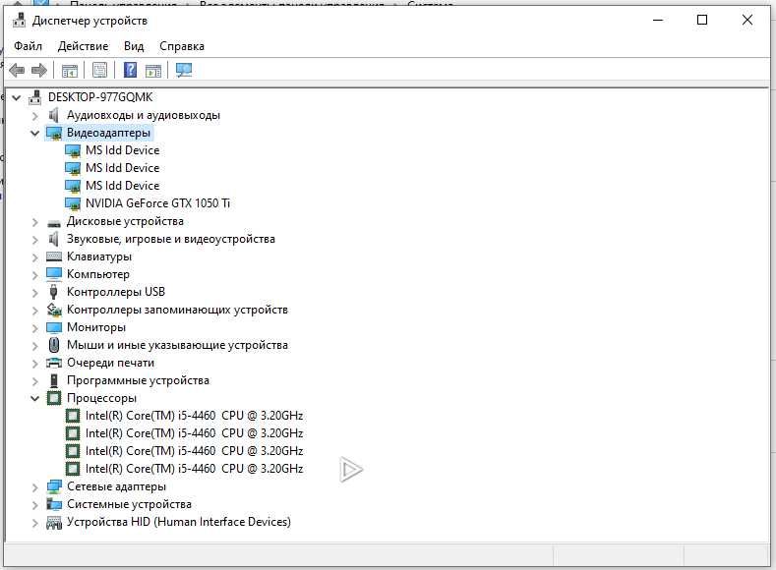This screenshot has height=570, width=776.
Task: Open the Help question mark icon
Action: pyautogui.click(x=130, y=70)
